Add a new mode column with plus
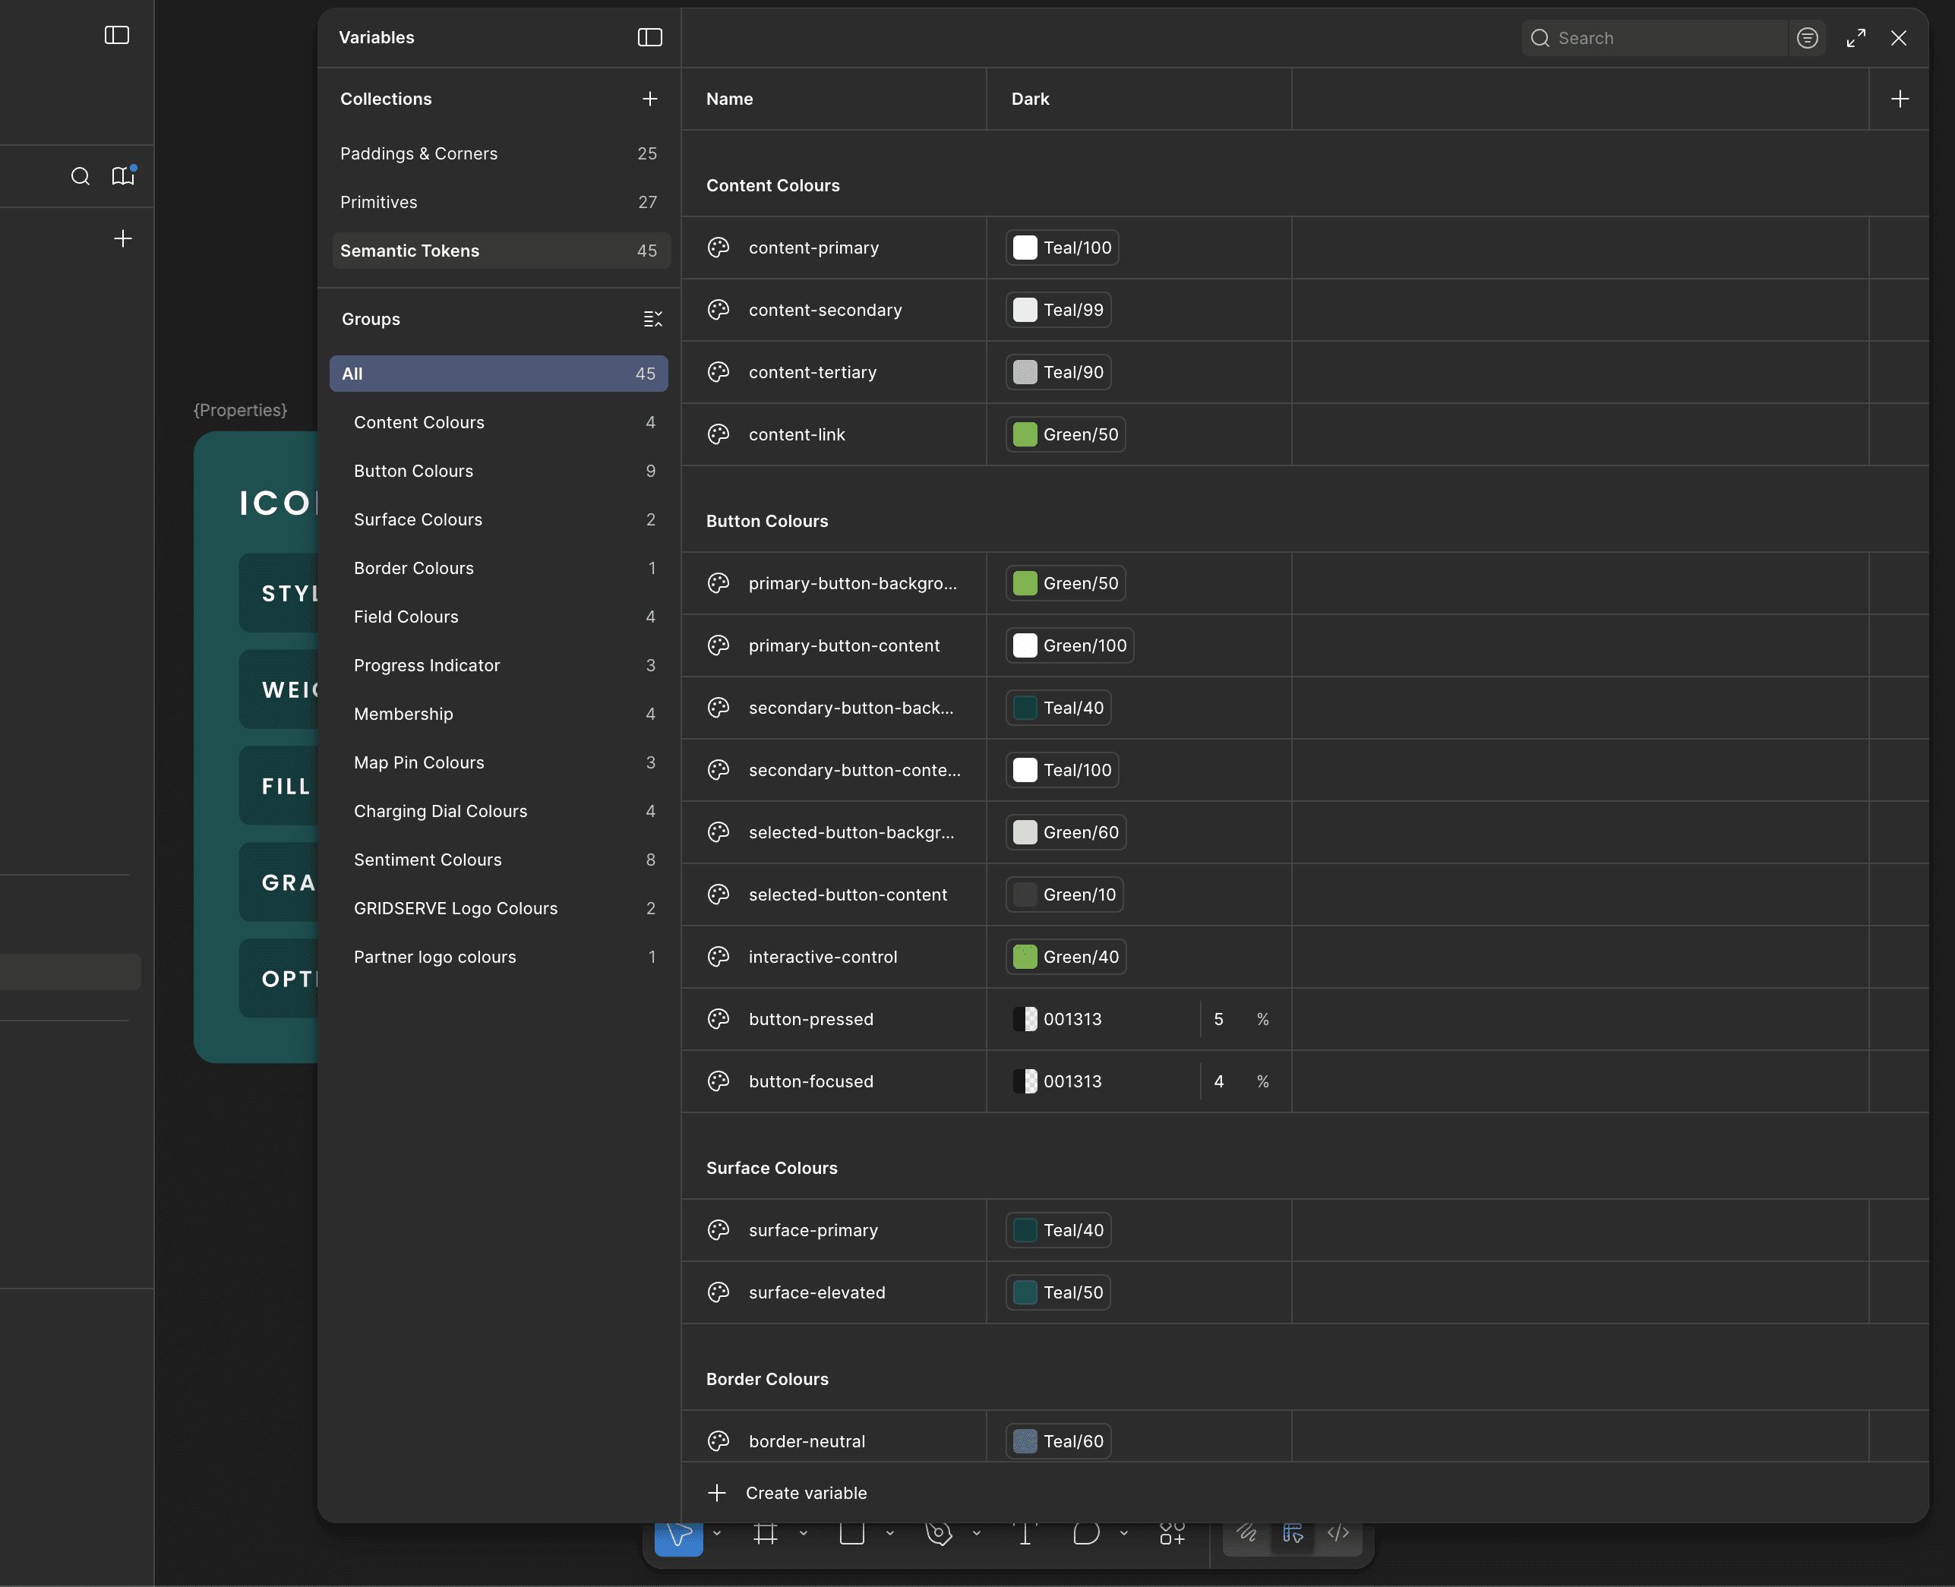The width and height of the screenshot is (1955, 1587). pyautogui.click(x=1900, y=99)
